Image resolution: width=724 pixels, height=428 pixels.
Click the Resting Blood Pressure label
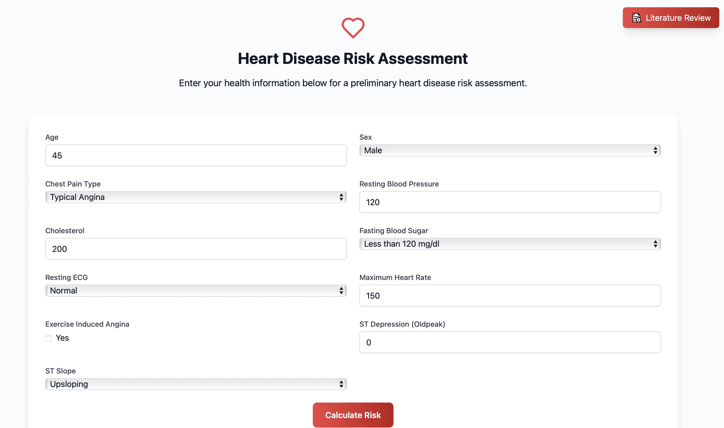399,184
